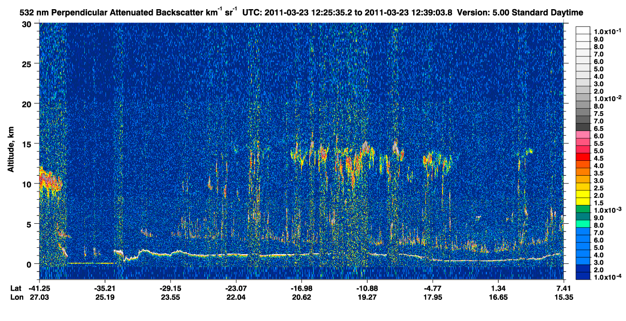Click the lightest pink swatch in the colorbar
This screenshot has height=321, width=626.
[583, 134]
